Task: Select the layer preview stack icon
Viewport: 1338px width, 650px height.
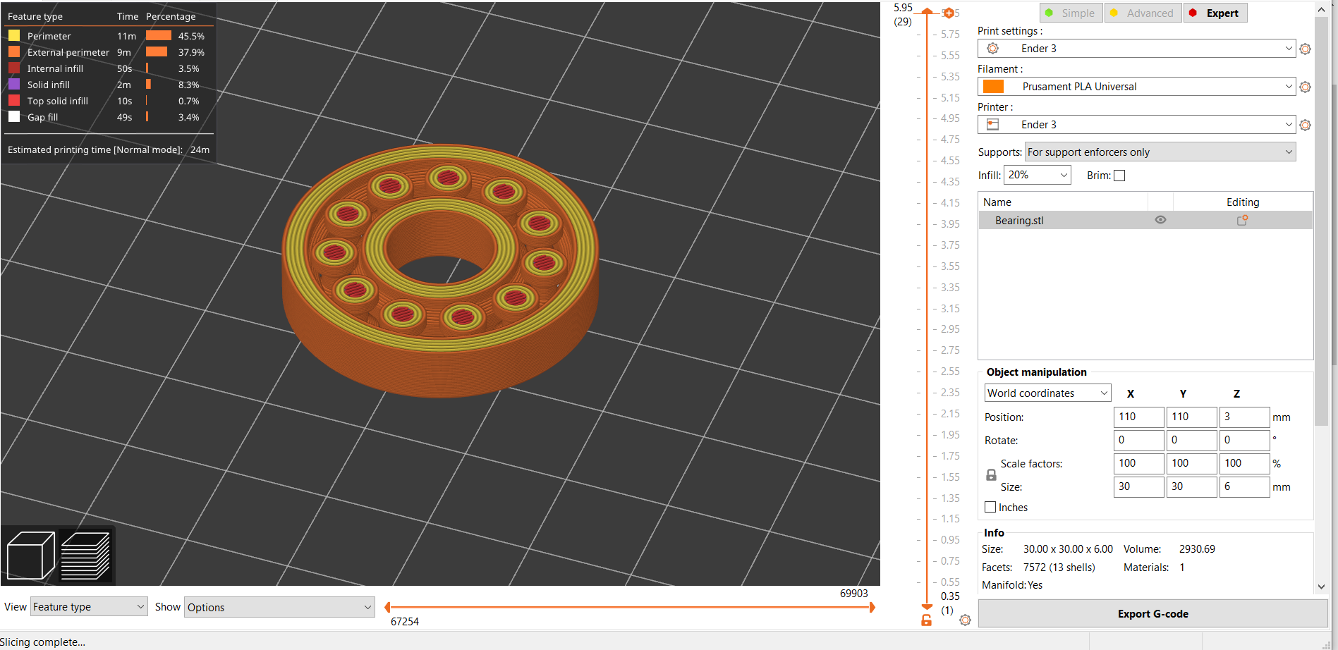Action: 87,556
